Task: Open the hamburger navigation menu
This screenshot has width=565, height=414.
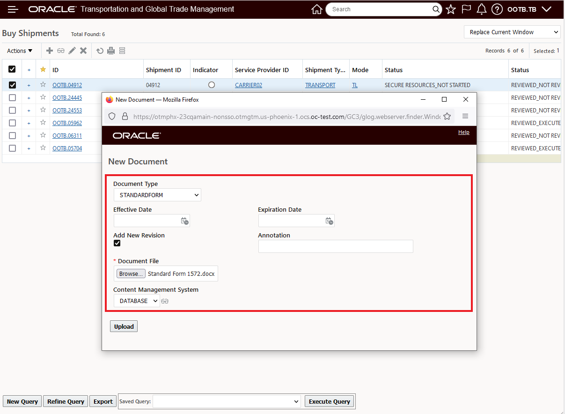Action: click(x=13, y=9)
